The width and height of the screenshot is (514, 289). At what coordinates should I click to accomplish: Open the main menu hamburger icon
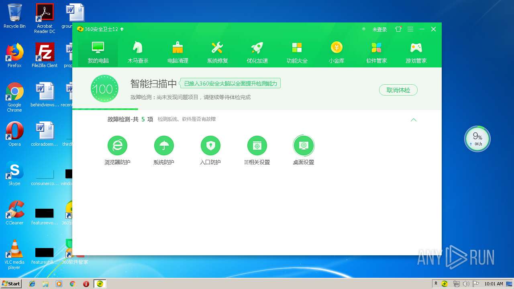[x=410, y=29]
